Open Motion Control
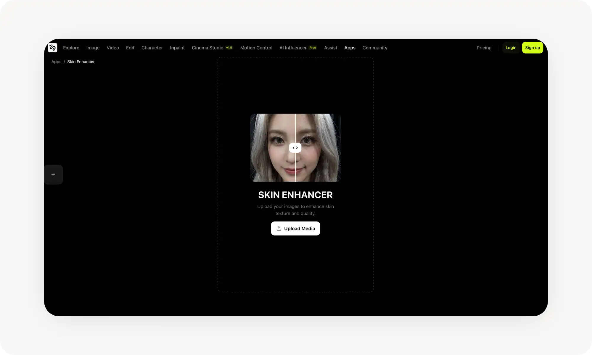 256,48
